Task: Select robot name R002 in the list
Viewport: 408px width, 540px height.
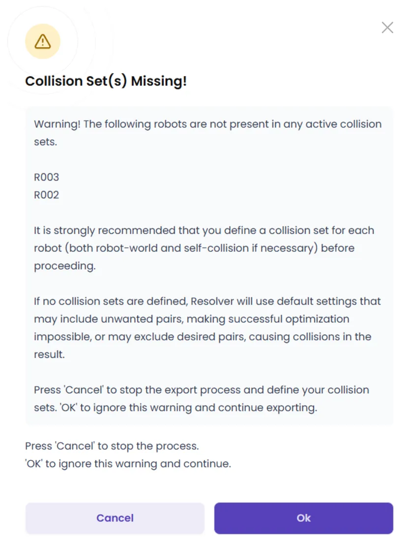Action: click(46, 195)
